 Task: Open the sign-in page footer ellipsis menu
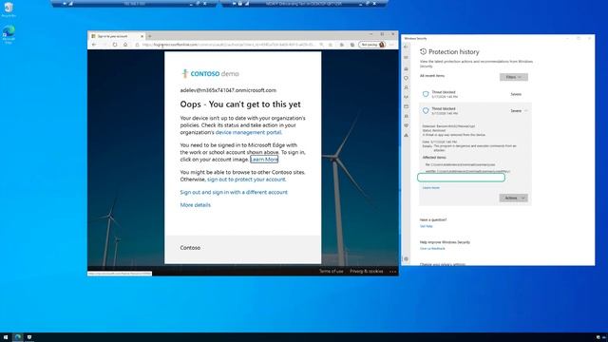pos(392,271)
